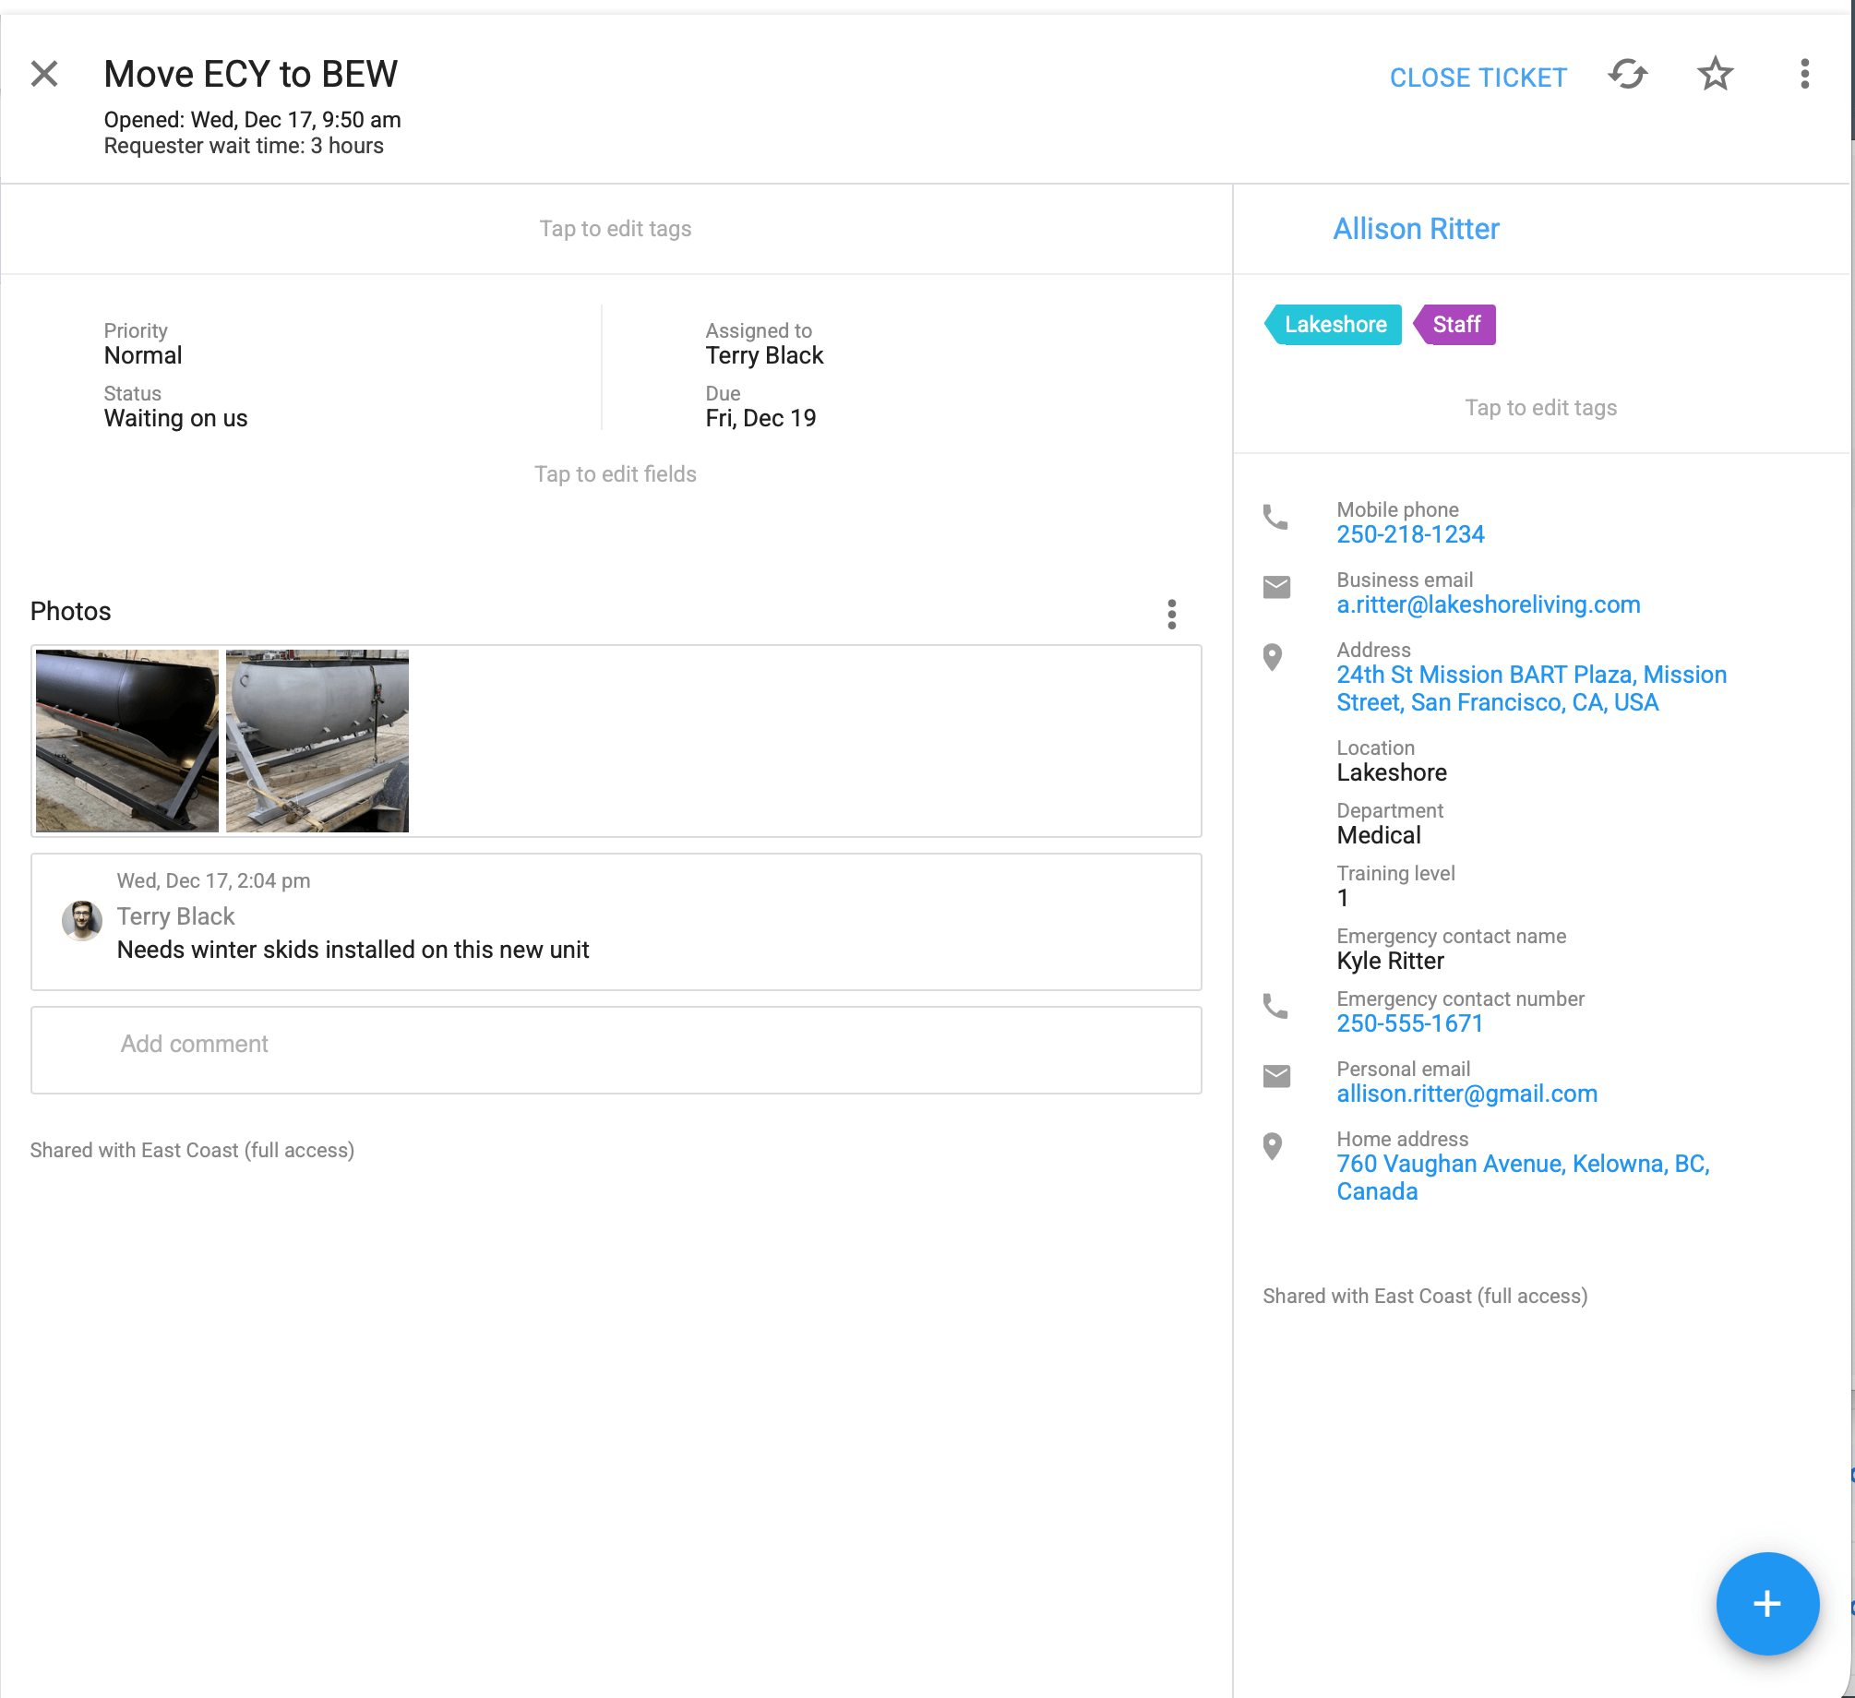Open the ticket overflow menu

(x=1804, y=75)
